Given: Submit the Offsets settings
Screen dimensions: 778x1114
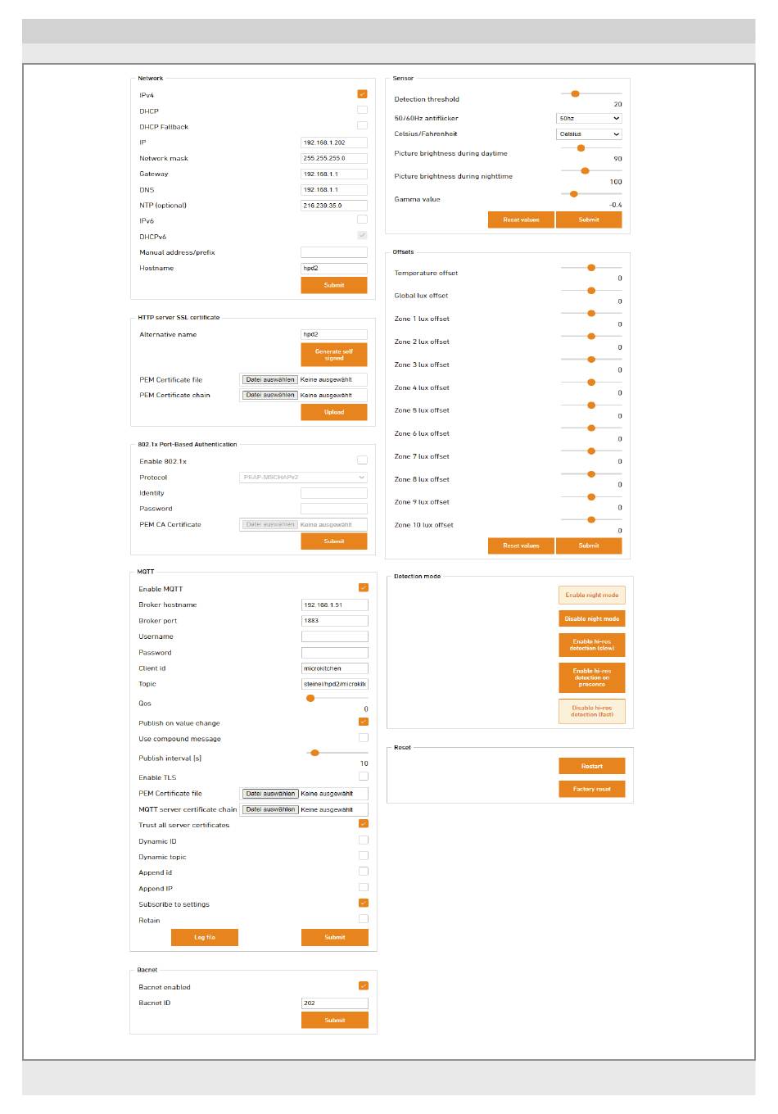Looking at the screenshot, I should (x=589, y=546).
